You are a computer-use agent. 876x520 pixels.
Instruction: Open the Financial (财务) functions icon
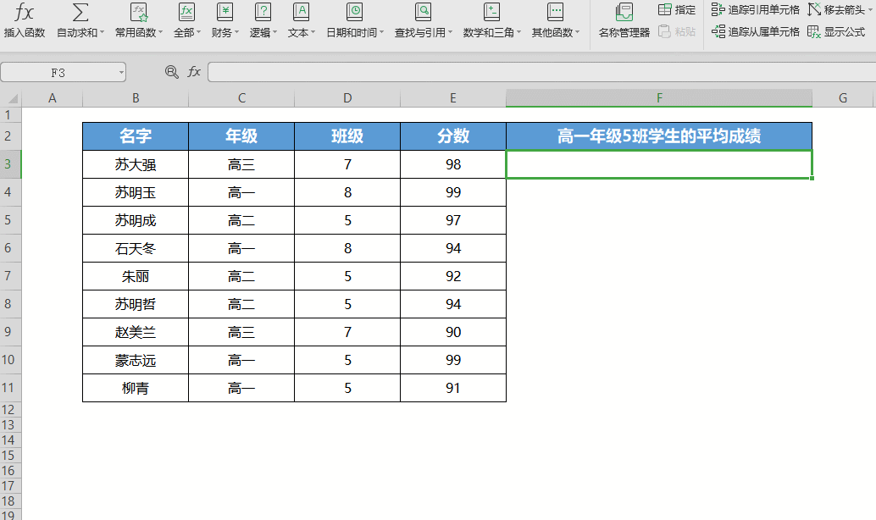pos(225,13)
